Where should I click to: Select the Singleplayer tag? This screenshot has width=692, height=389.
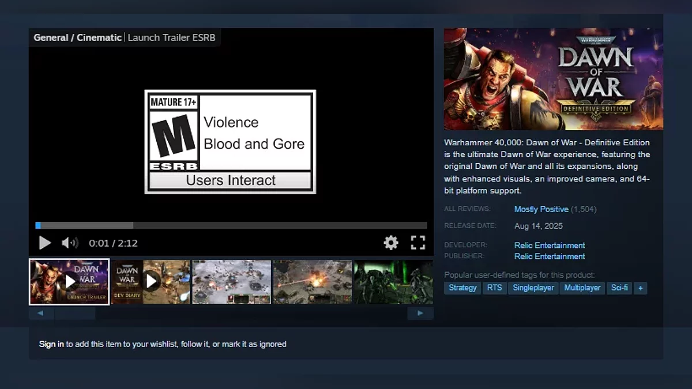pyautogui.click(x=533, y=288)
